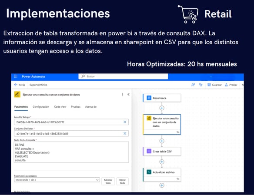Switch to the Configuración tab

tap(41, 107)
